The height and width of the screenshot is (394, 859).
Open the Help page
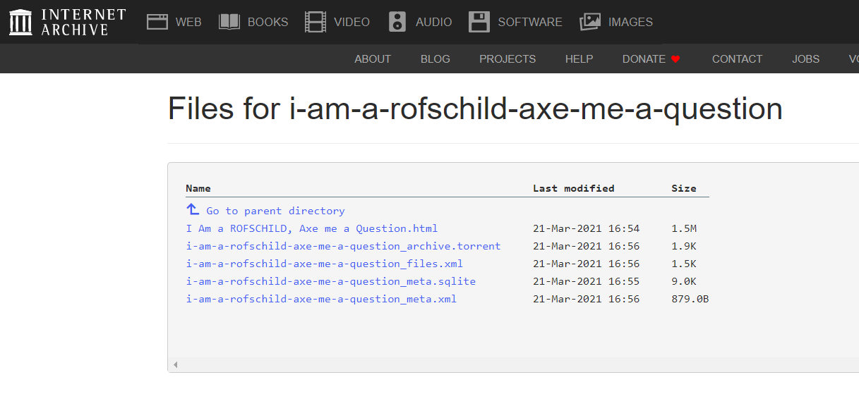579,59
